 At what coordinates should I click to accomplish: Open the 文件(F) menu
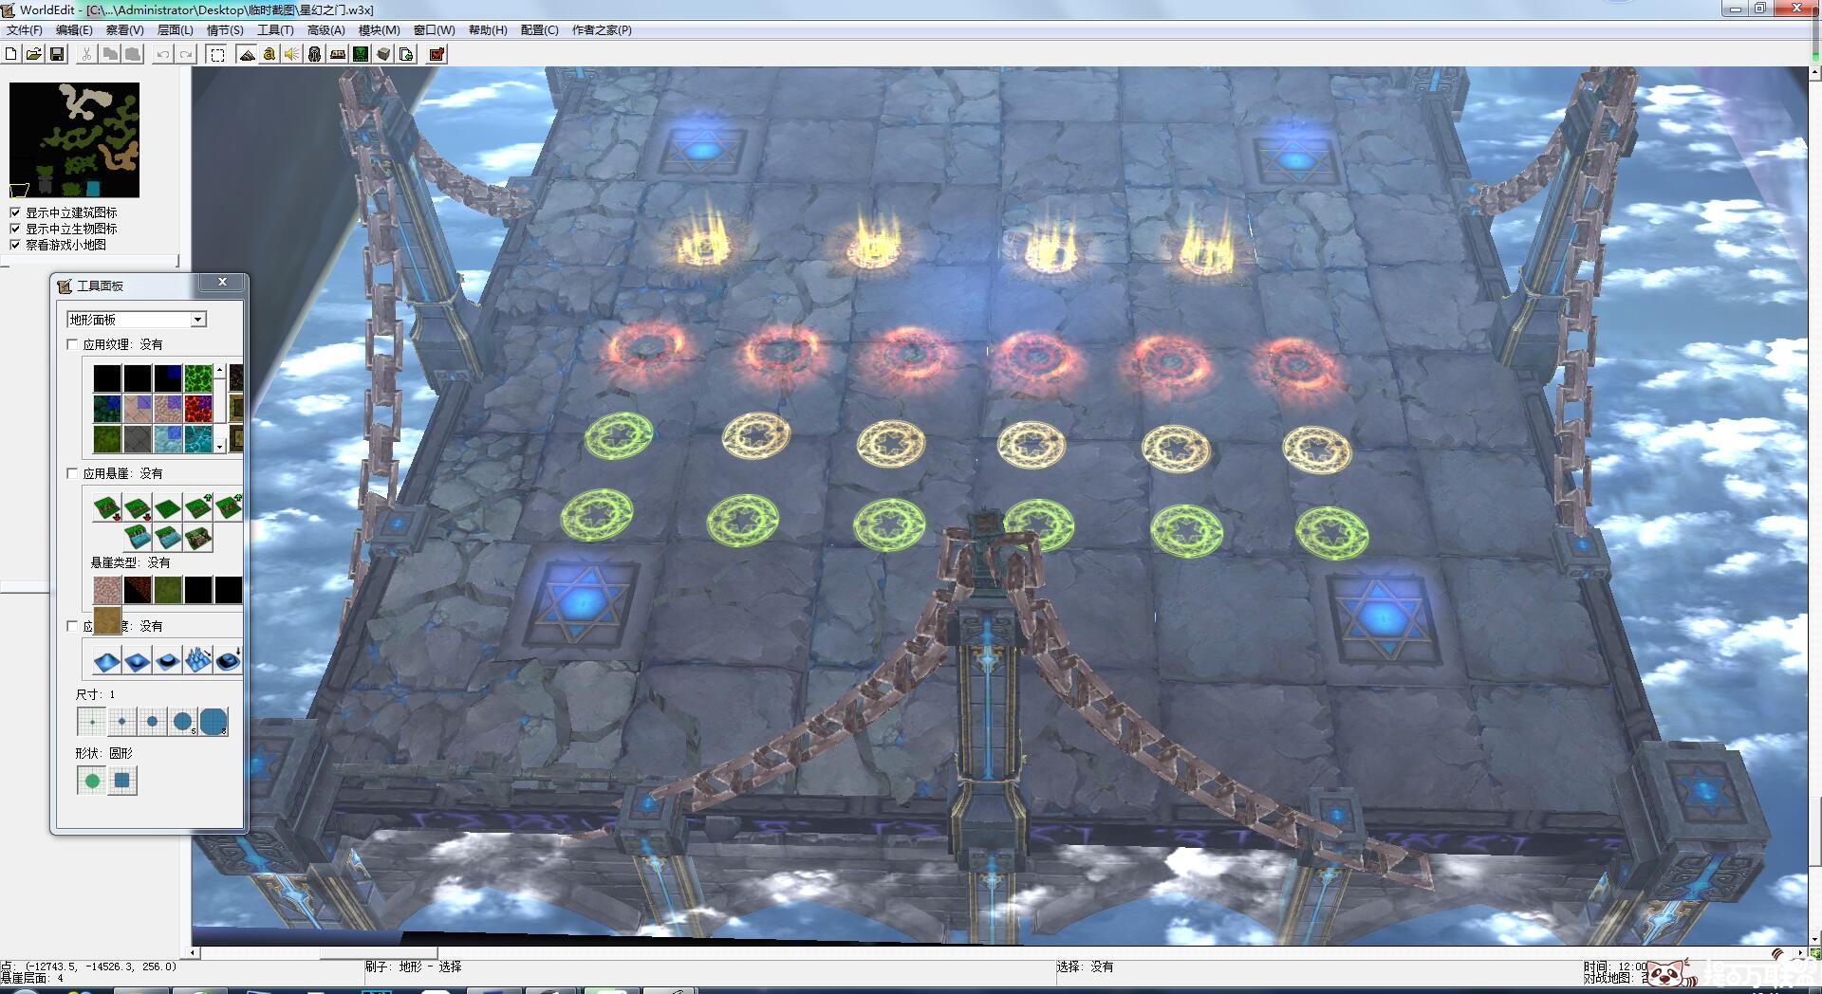[x=25, y=30]
